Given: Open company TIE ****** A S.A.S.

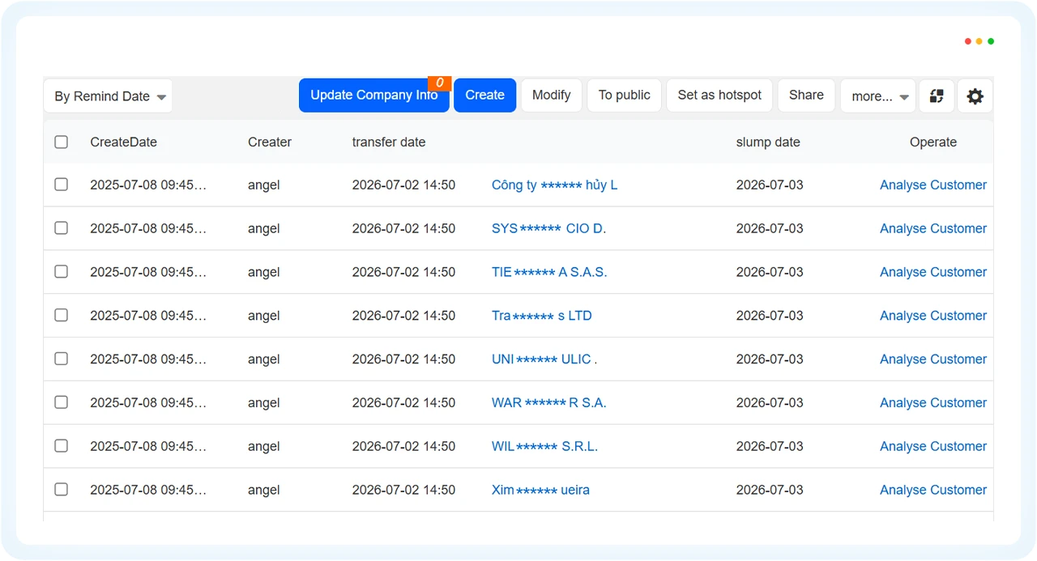Looking at the screenshot, I should pos(549,272).
